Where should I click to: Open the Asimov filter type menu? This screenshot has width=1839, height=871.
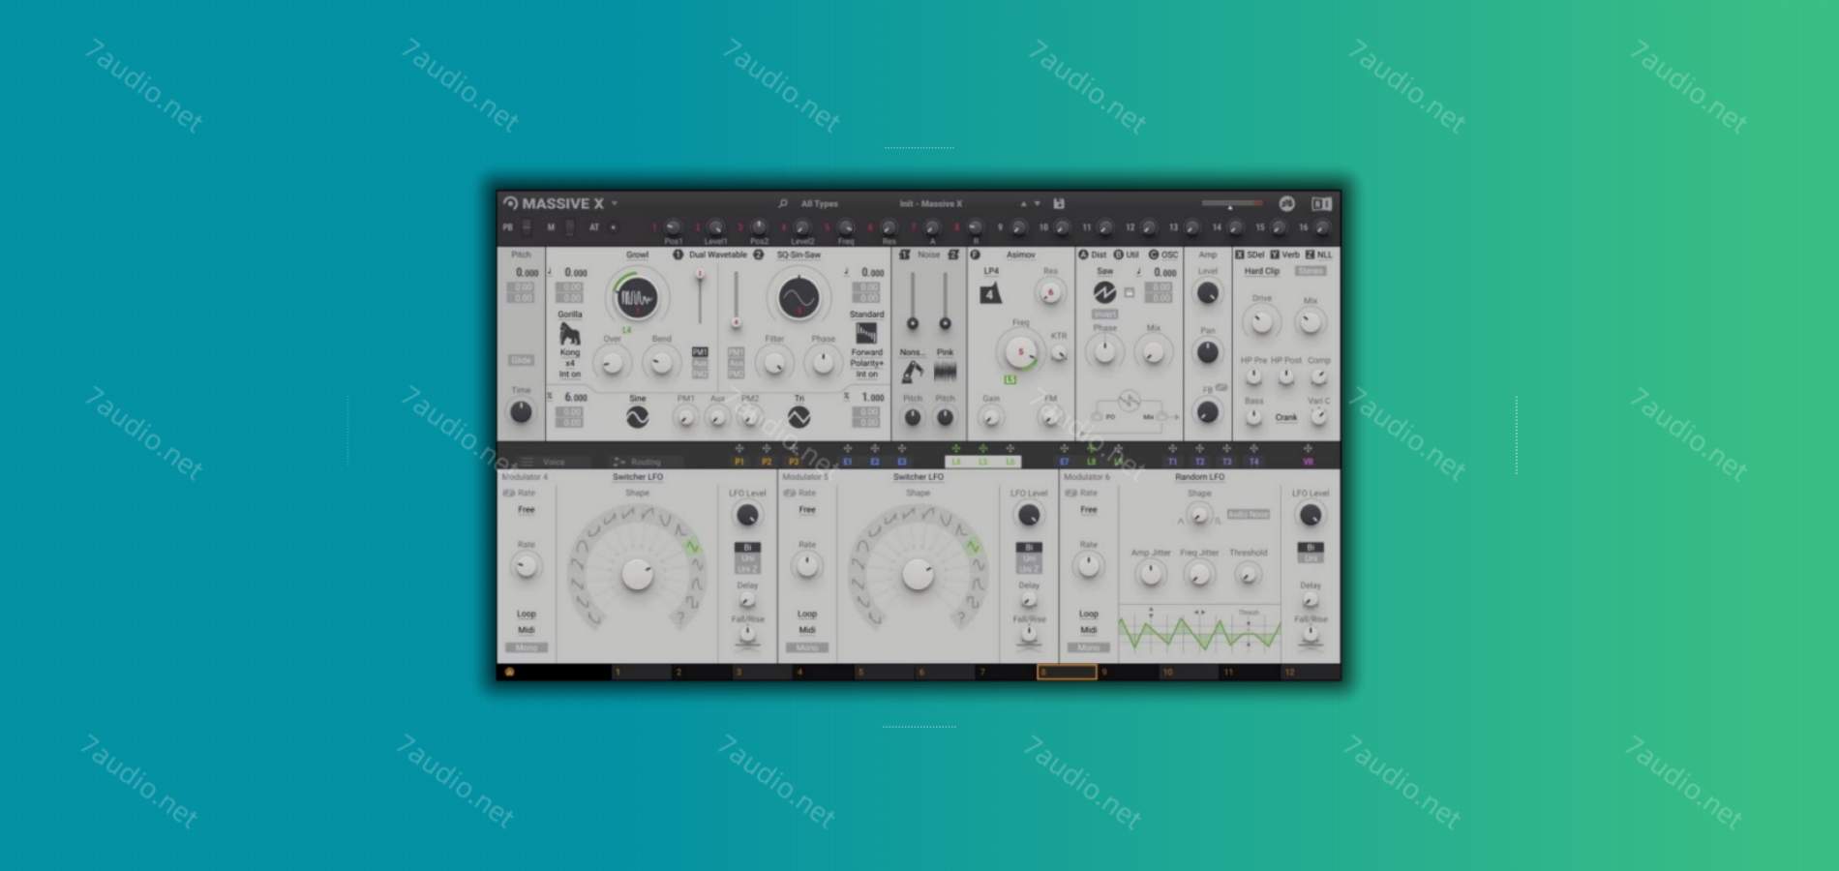[1020, 255]
